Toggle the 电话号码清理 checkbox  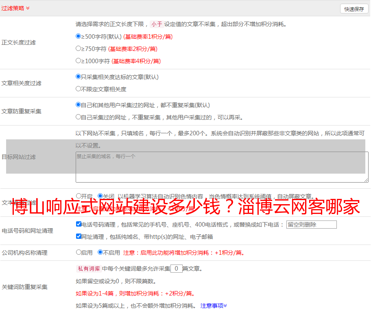click(x=79, y=224)
